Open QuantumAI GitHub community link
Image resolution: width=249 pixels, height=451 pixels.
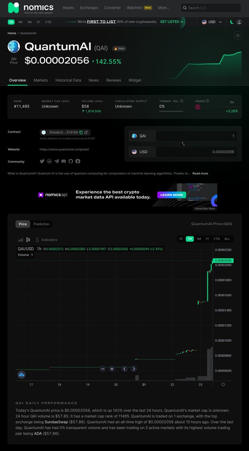click(x=70, y=161)
